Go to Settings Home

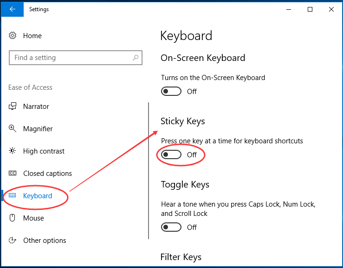coord(32,36)
